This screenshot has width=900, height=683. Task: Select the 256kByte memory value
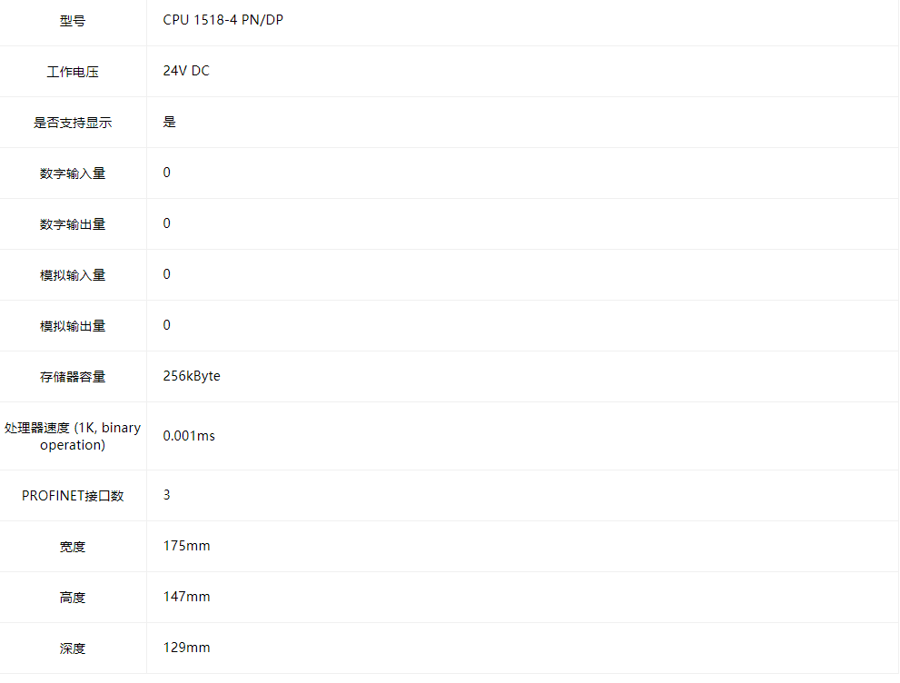pyautogui.click(x=192, y=377)
